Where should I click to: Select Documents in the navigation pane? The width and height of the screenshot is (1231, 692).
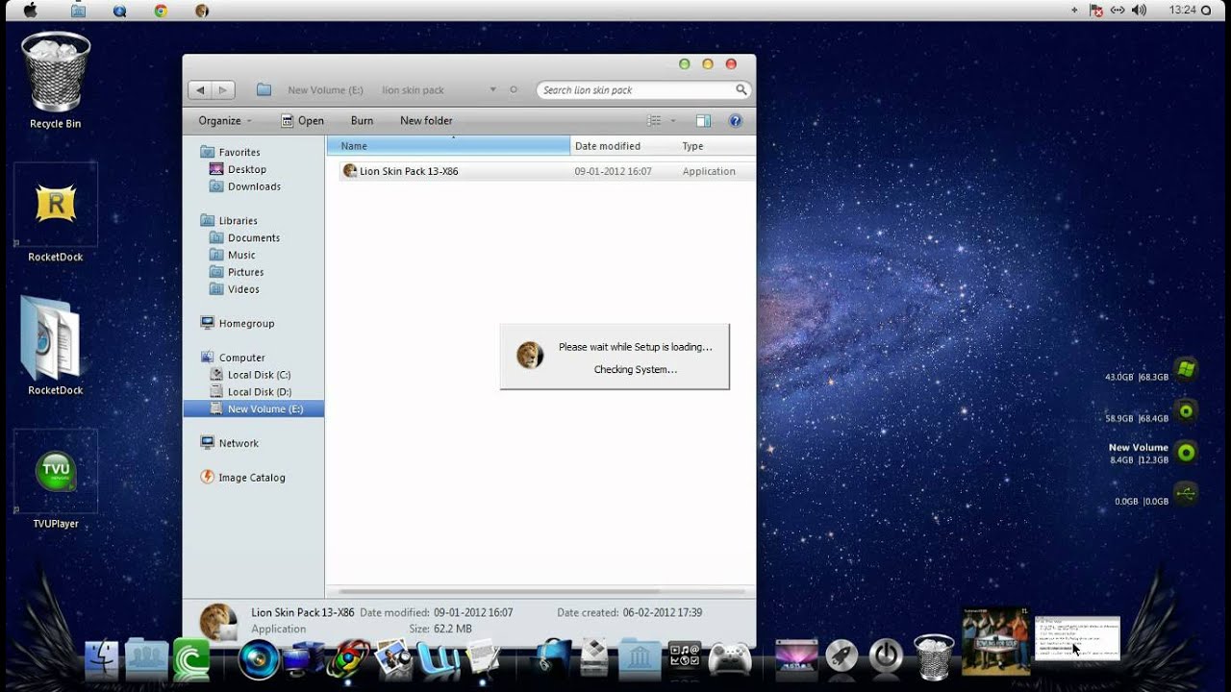(x=253, y=237)
